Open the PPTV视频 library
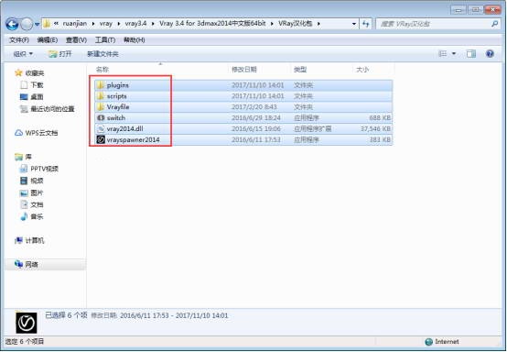Viewport: 507px width, 352px height. 44,169
